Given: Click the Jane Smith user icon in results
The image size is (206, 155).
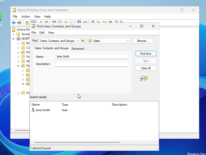Looking at the screenshot, I should pos(33,110).
